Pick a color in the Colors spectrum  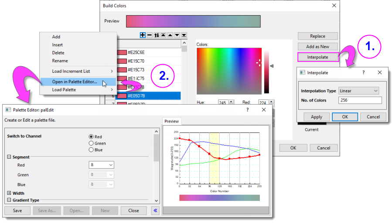[x=229, y=71]
